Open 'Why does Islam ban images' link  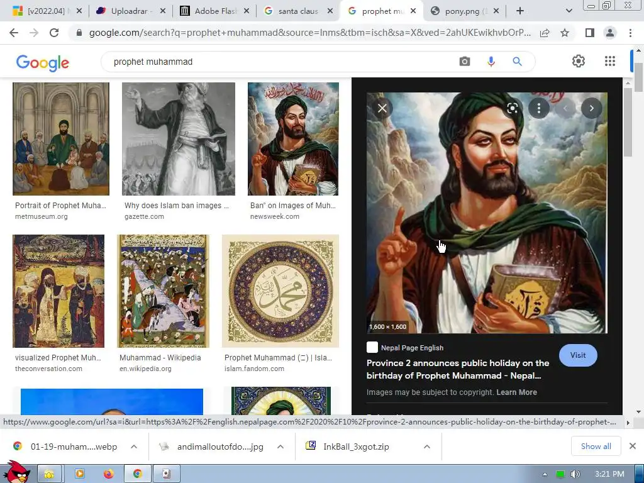(177, 206)
